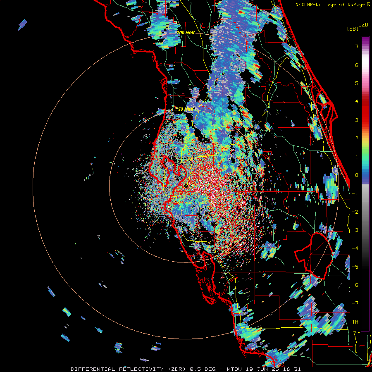
Task: Click the TH threshold label on legend
Action: click(355, 322)
